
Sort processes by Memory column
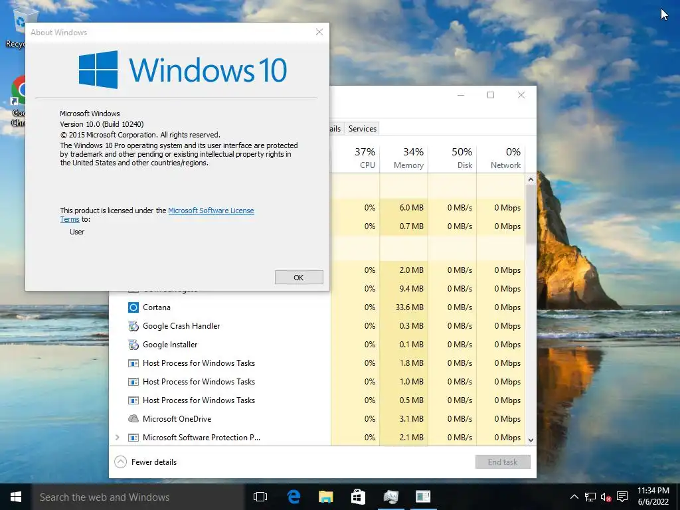tap(404, 158)
